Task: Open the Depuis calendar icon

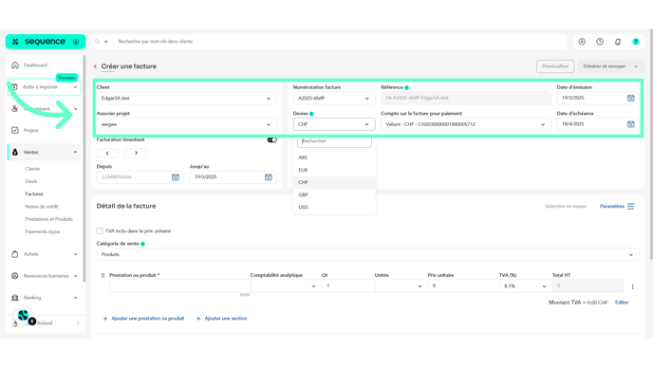Action: 176,177
